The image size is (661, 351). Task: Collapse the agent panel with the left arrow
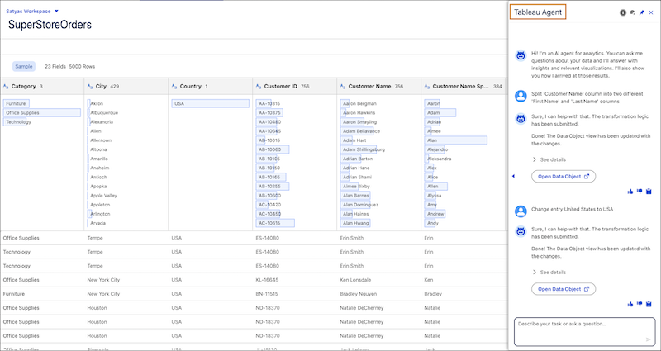pos(513,176)
